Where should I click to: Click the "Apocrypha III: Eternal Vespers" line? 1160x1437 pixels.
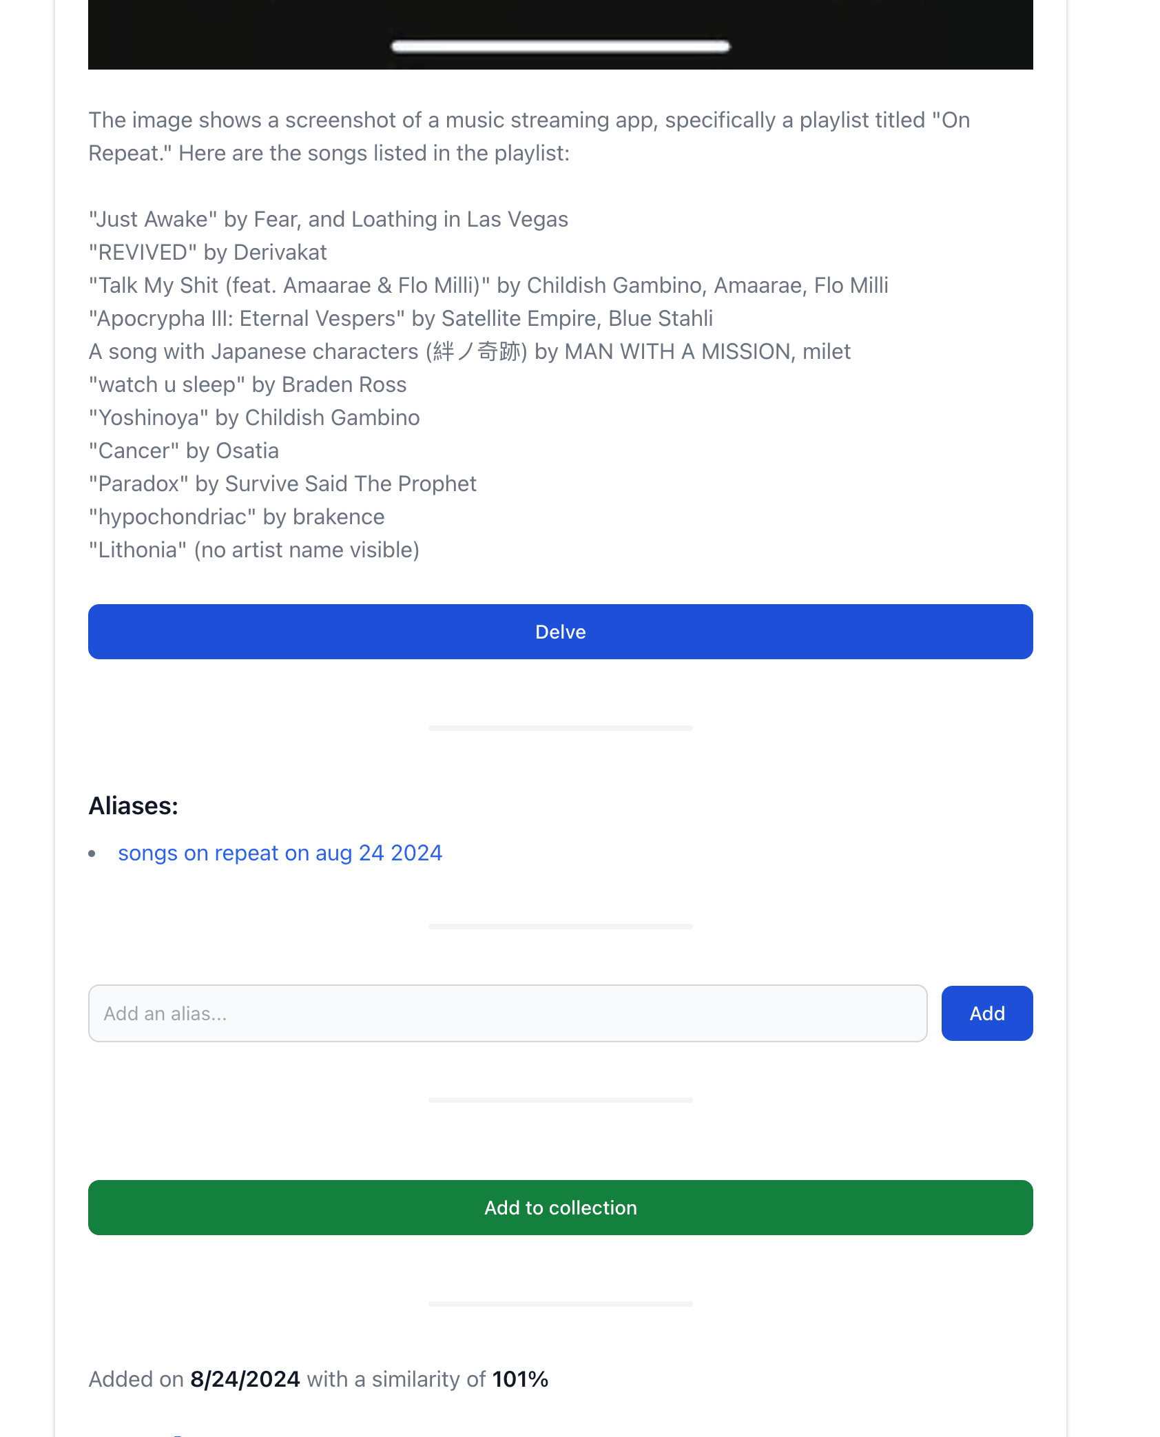click(400, 318)
